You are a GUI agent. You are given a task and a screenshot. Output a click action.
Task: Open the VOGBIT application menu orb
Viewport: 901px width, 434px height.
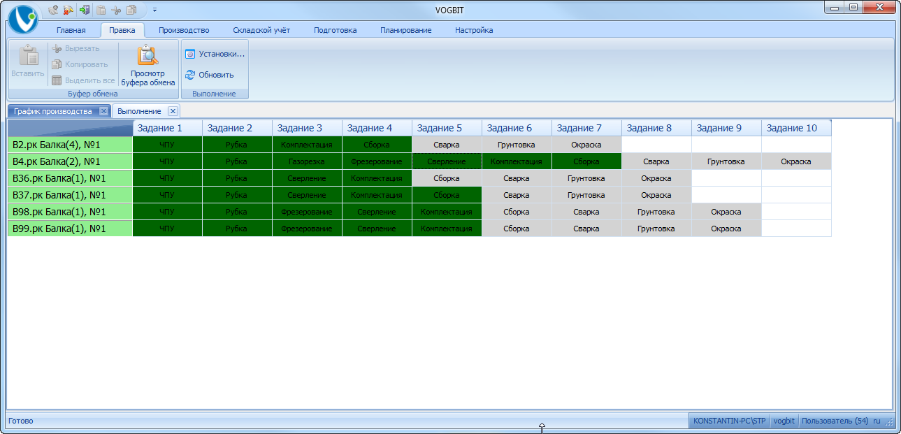pos(23,19)
